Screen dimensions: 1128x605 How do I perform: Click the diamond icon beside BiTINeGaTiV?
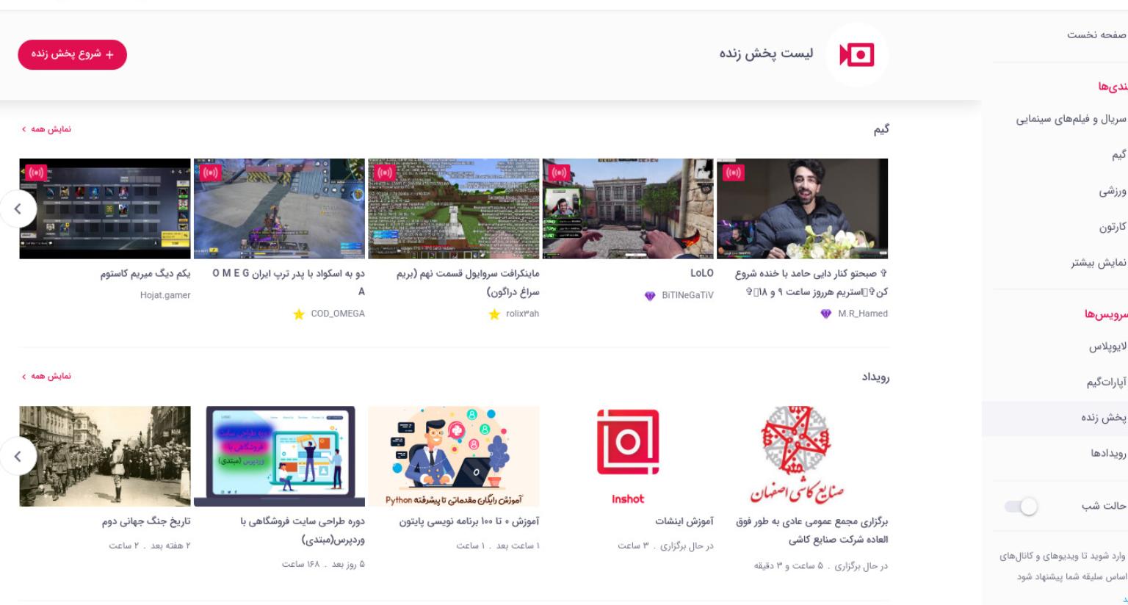650,296
